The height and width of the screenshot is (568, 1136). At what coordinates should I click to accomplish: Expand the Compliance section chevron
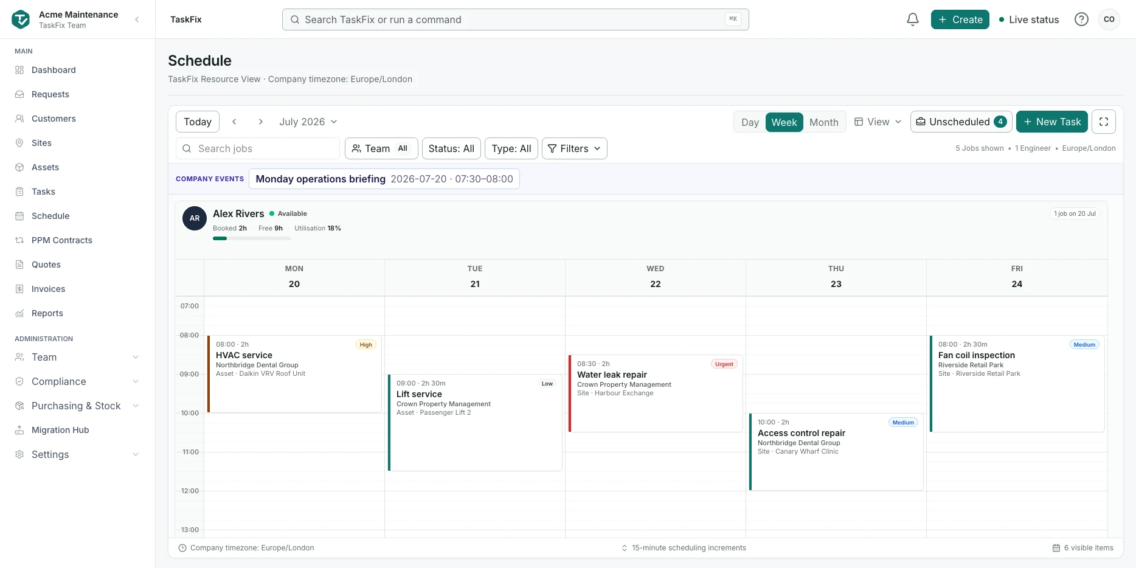136,381
